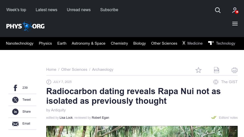Click Email label
244x137 pixels.
tap(26, 124)
